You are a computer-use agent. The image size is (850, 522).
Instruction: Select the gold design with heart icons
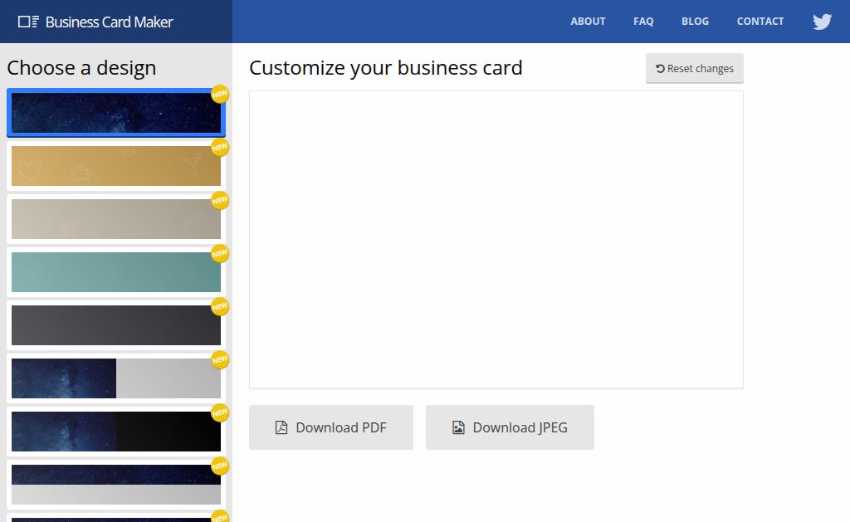[116, 166]
